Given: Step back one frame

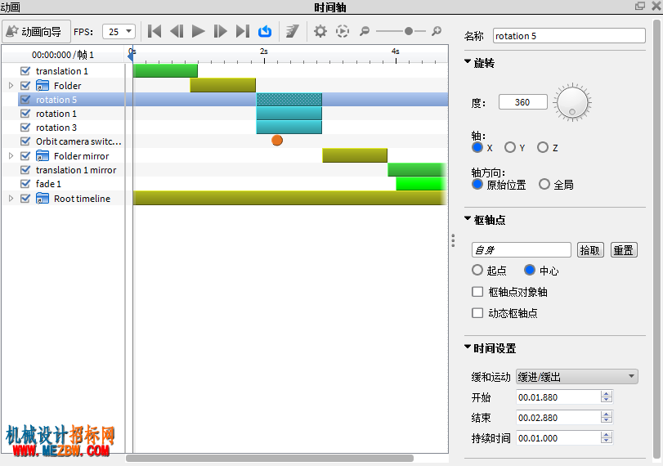Looking at the screenshot, I should (x=177, y=31).
